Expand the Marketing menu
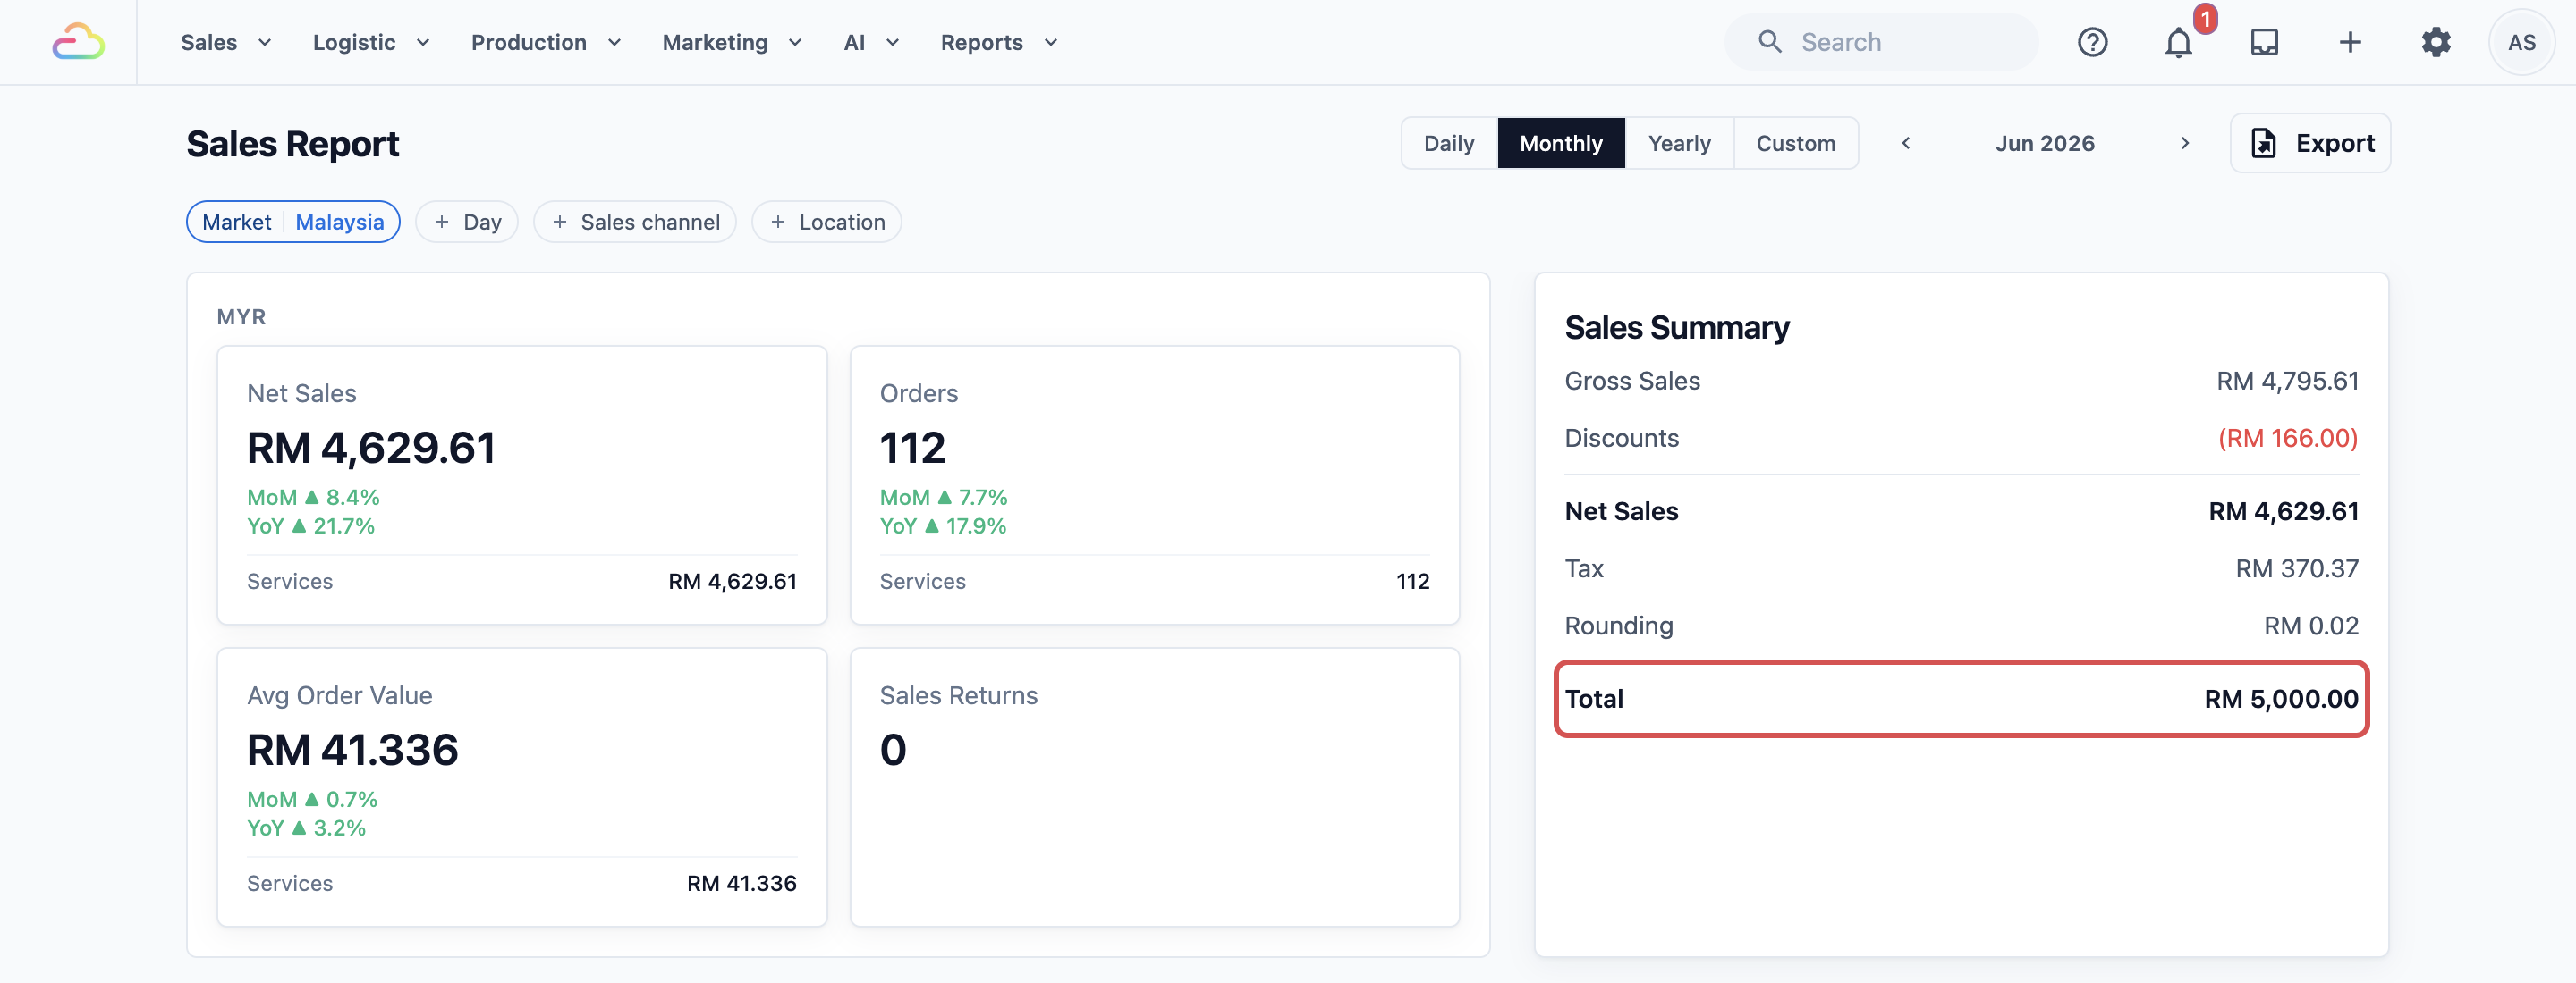Image resolution: width=2576 pixels, height=983 pixels. coord(732,42)
